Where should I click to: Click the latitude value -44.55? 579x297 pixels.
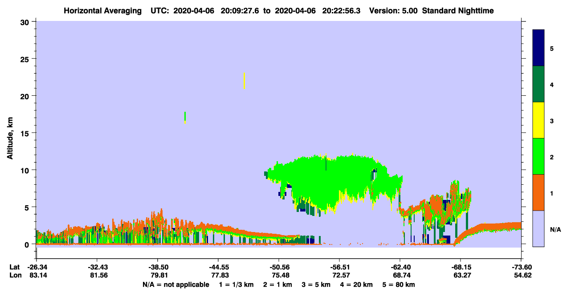[218, 267]
